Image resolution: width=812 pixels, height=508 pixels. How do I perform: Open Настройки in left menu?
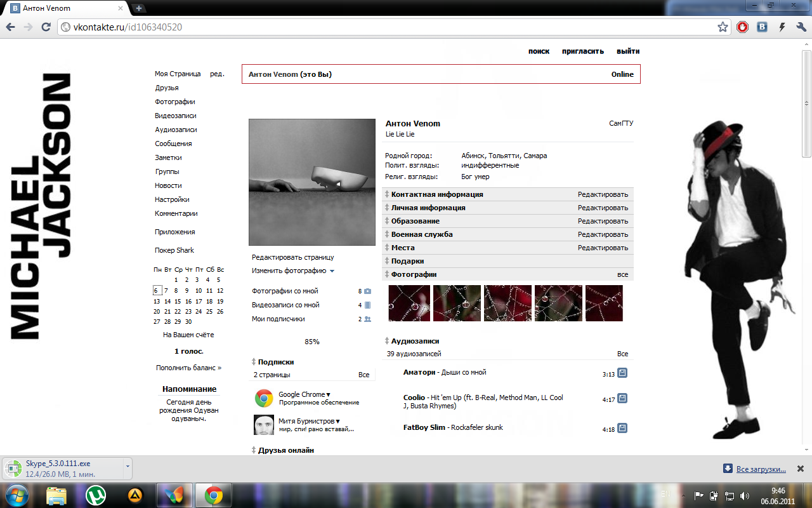[x=172, y=200]
